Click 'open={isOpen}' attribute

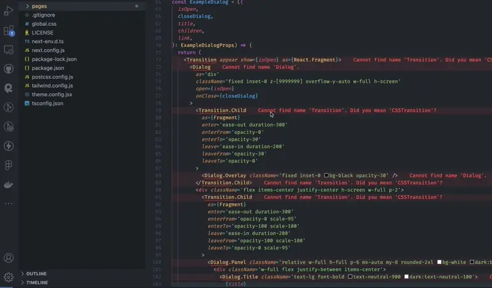215,88
